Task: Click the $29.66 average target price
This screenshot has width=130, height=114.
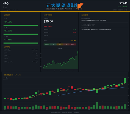Action: [x=48, y=21]
